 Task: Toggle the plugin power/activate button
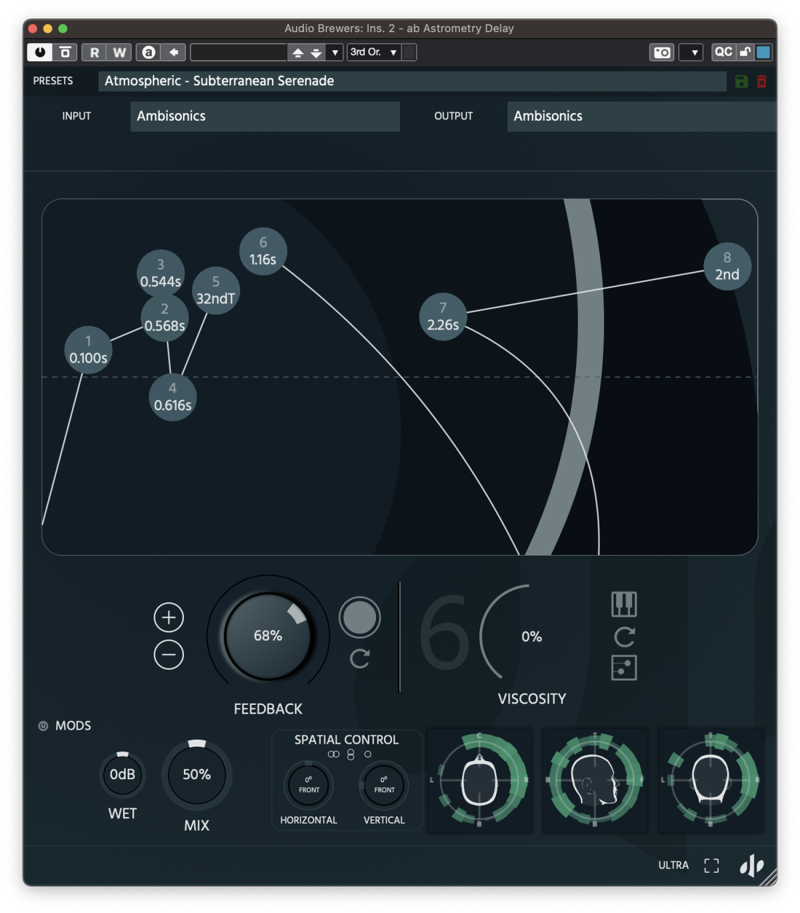(x=40, y=52)
